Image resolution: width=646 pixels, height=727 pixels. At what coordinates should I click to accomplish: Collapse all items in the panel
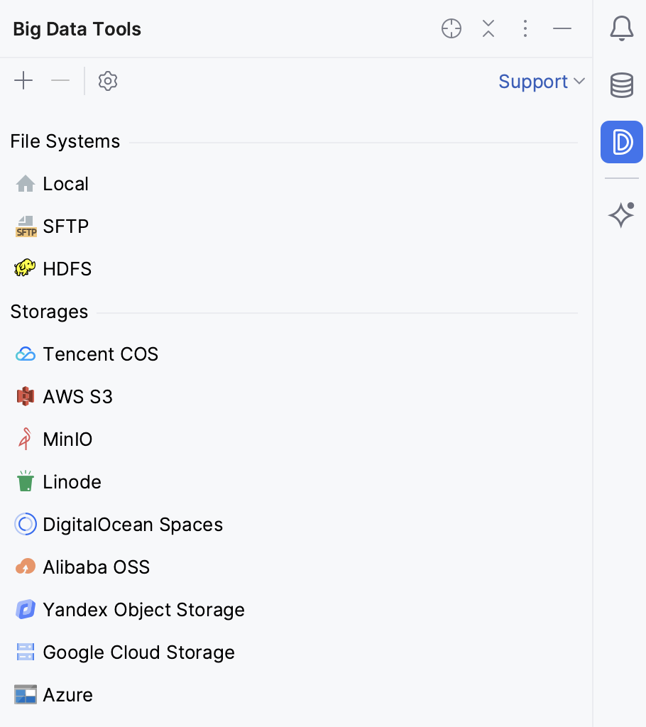click(488, 28)
